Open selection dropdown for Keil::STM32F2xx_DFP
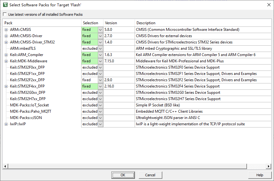Viewport: 274px width, 181px height. point(100,80)
